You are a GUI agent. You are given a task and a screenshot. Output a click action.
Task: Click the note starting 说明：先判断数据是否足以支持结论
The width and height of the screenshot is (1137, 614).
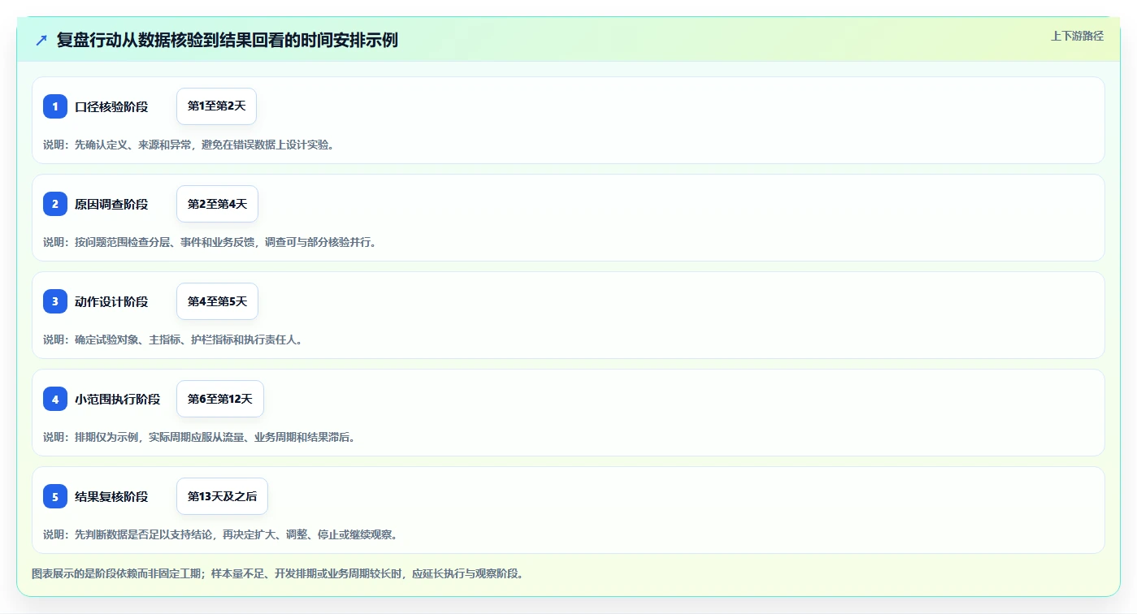click(220, 534)
